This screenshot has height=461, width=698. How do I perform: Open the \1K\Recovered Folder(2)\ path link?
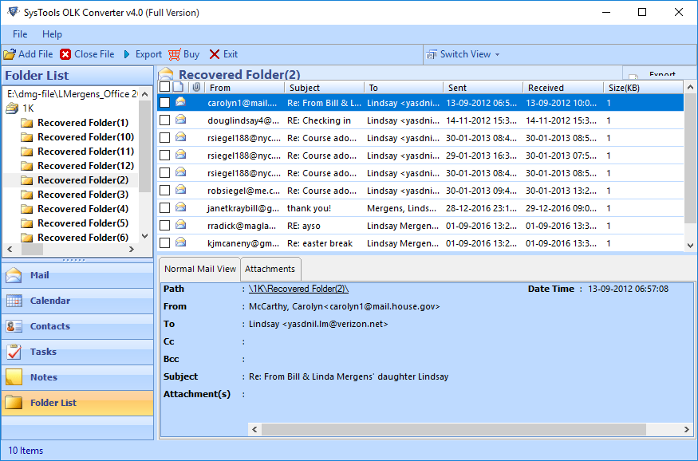tap(298, 289)
